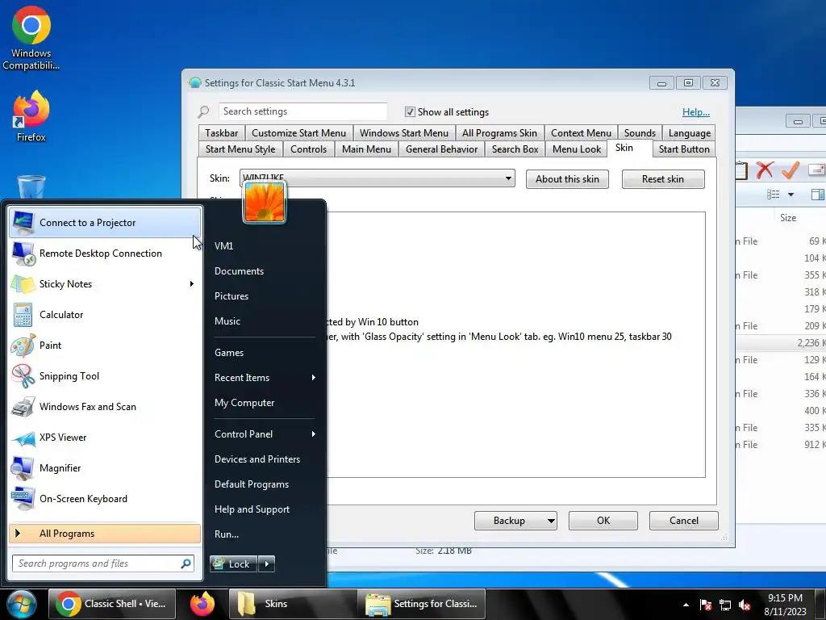
Task: Open Help and Support menu entry
Action: click(x=252, y=509)
